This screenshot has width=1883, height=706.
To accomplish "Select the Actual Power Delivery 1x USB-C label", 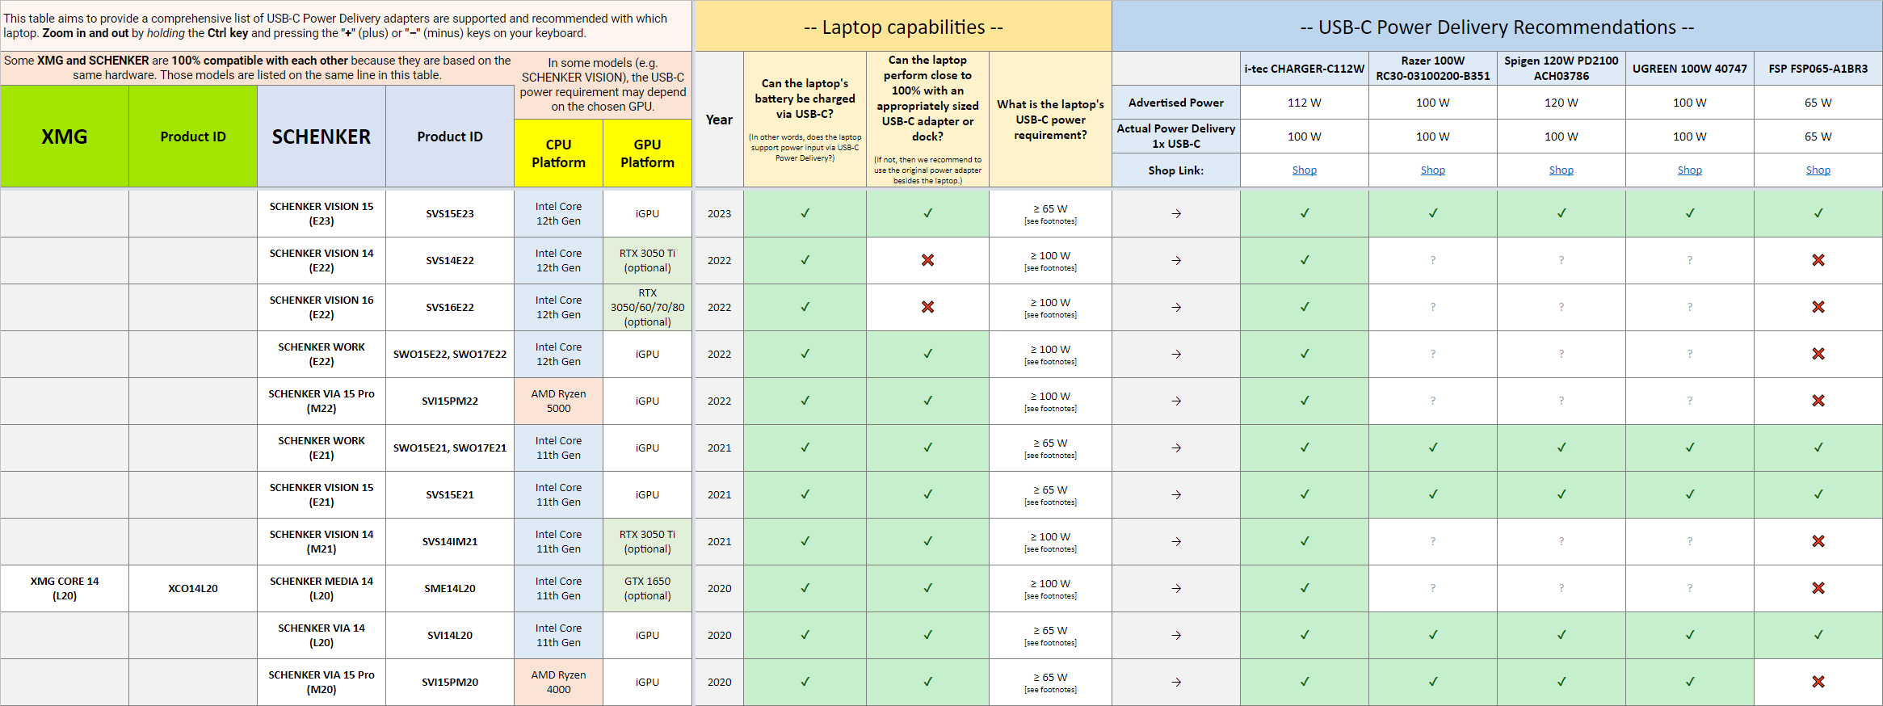I will point(1176,136).
